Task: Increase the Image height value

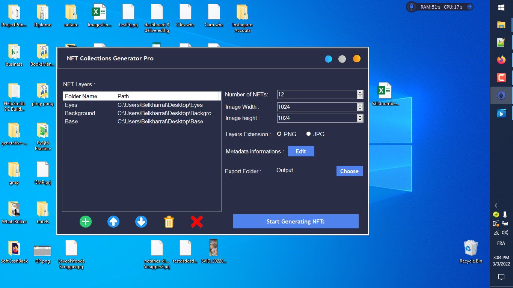Action: click(360, 116)
